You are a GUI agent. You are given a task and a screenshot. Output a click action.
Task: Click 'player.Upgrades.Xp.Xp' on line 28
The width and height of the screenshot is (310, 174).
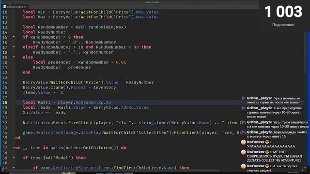coord(84,102)
